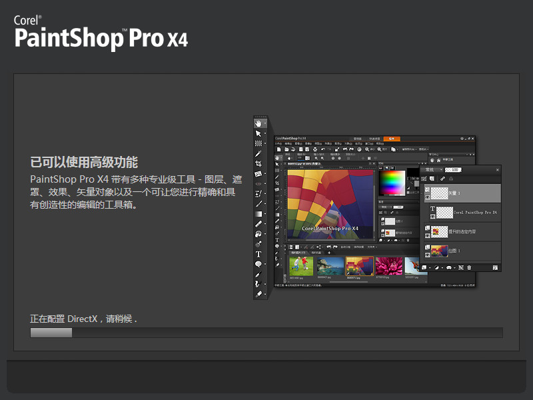Select the coastal sea thumbnail in the organizer
533x400 pixels.
pos(330,266)
